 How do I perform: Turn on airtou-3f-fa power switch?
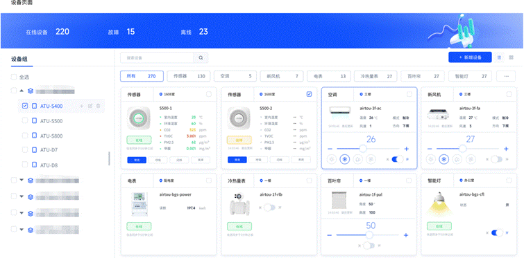pos(497,160)
